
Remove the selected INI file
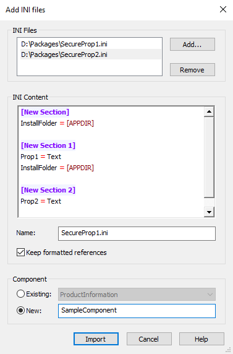pos(192,70)
